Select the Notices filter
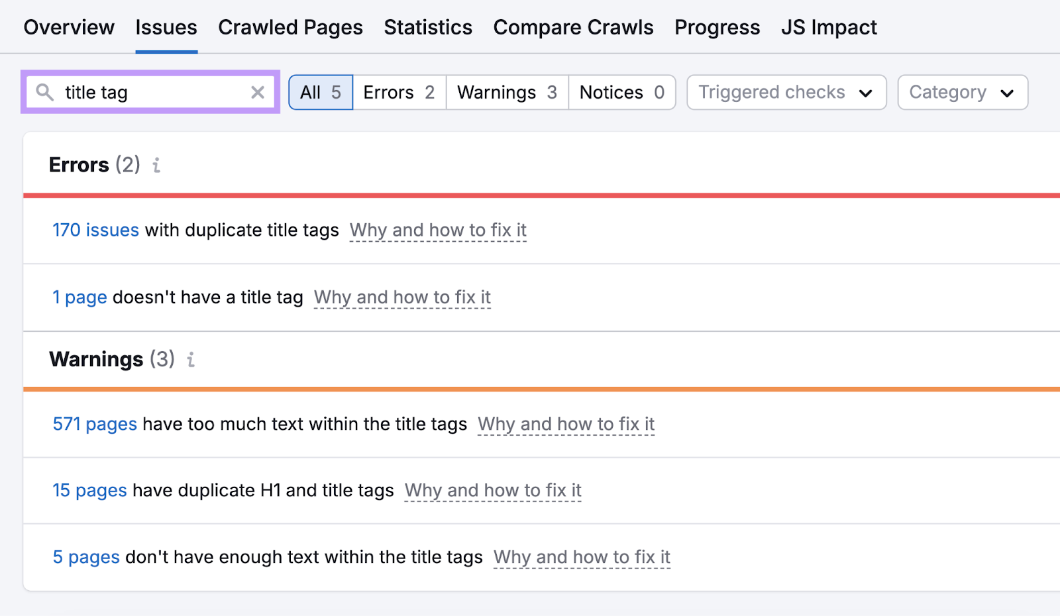Viewport: 1060px width, 616px height. click(x=621, y=92)
